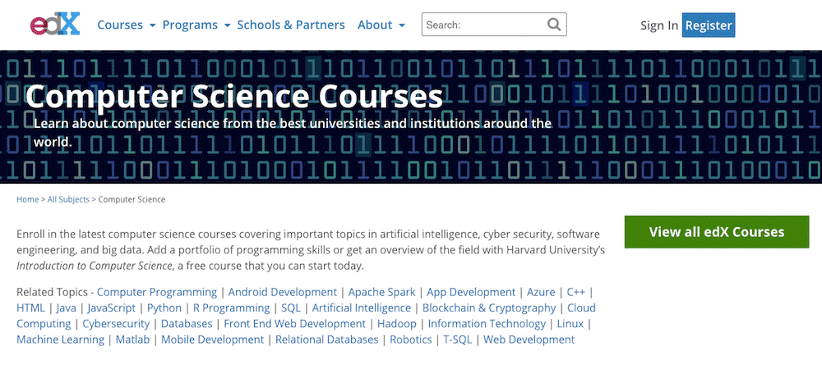Screen dimensions: 822x369
Task: Click italic 'Introduction to Computer Science' text
Action: pos(95,266)
